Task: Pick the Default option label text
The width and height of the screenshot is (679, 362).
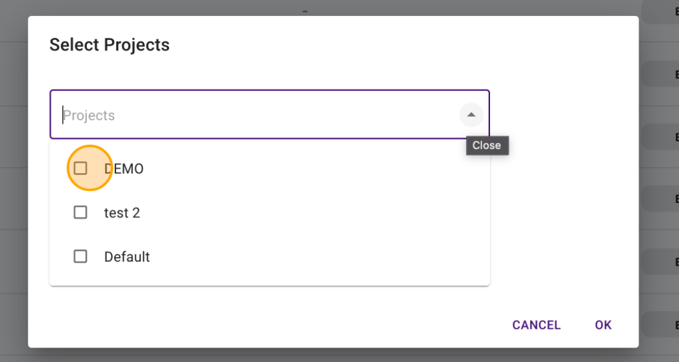Action: (x=127, y=257)
